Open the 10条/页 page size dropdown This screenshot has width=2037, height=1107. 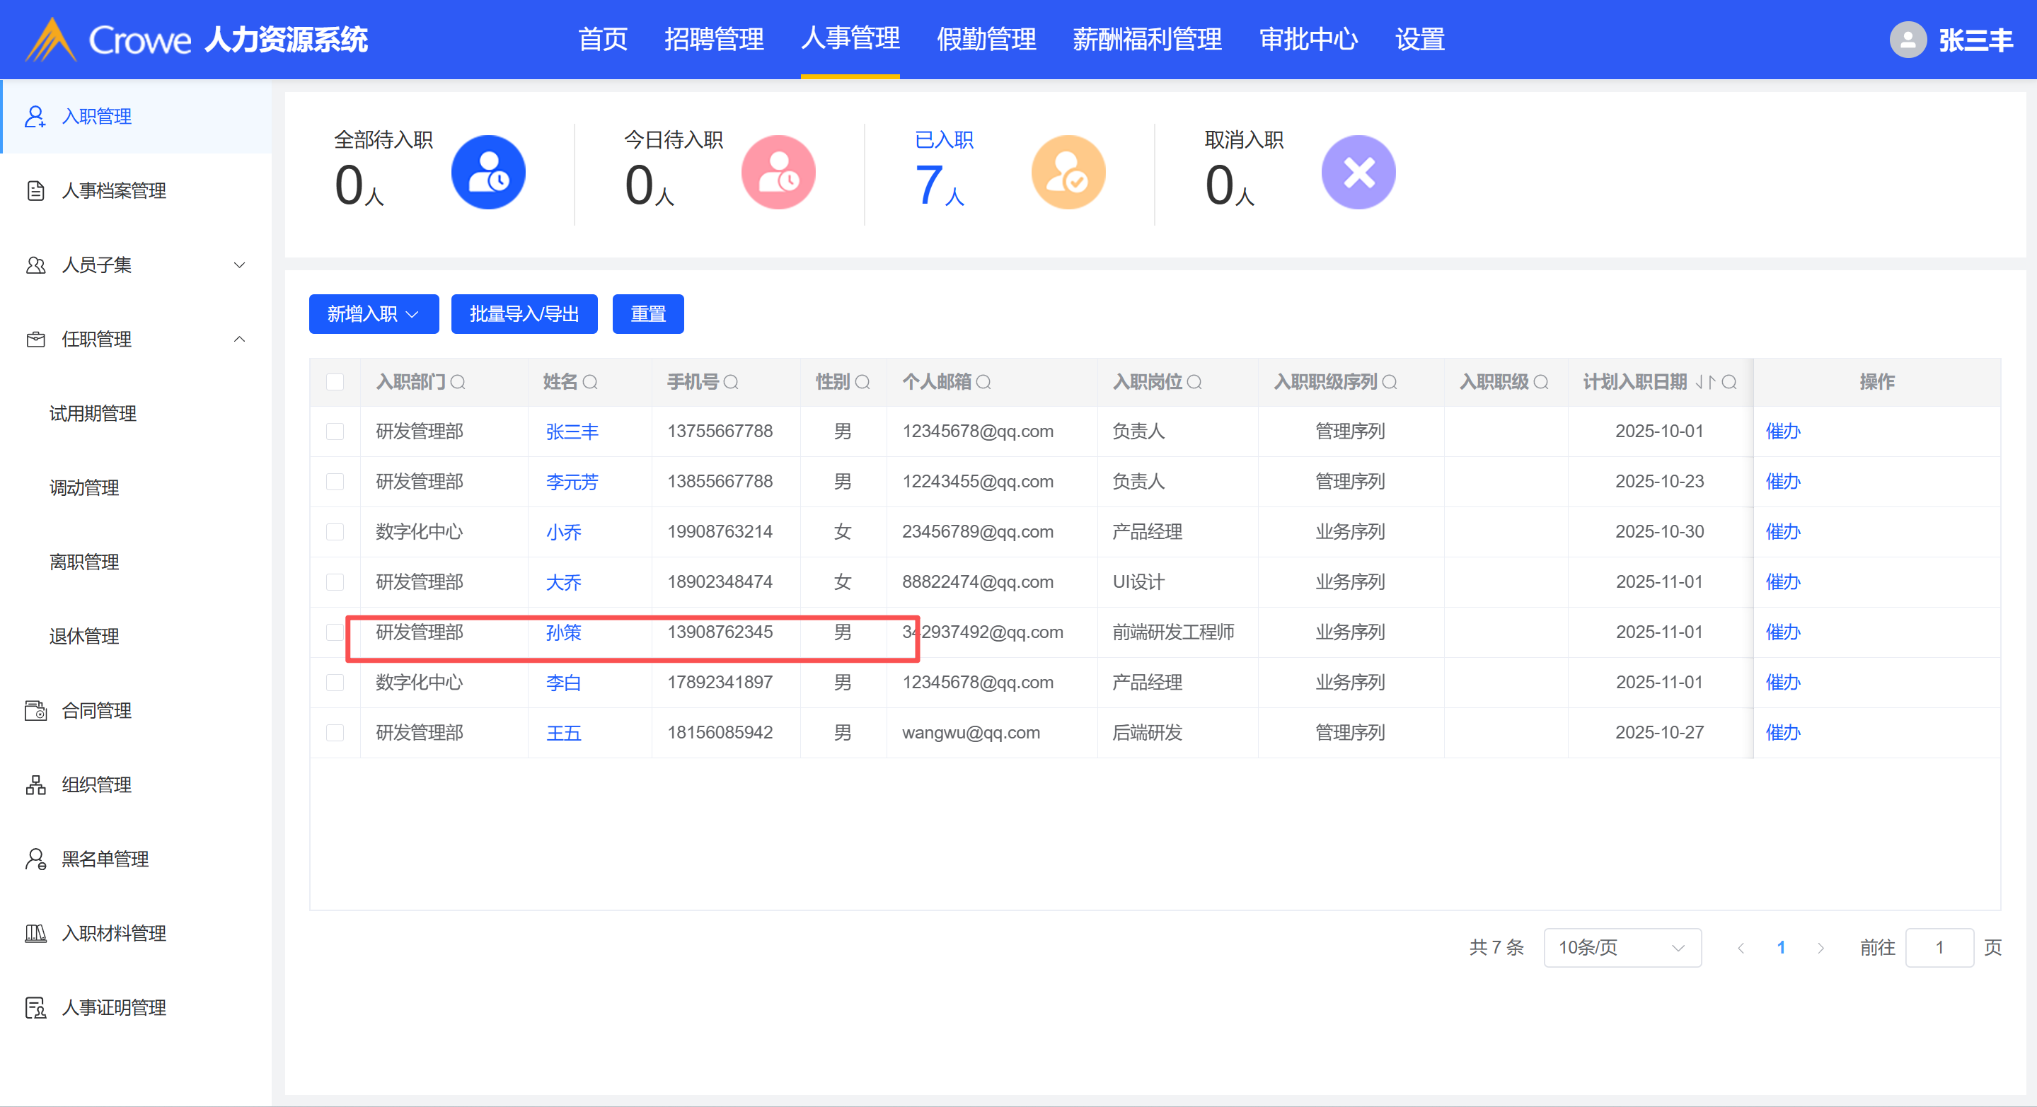[x=1621, y=947]
